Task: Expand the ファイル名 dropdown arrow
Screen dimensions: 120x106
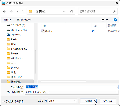Action: pos(117,87)
